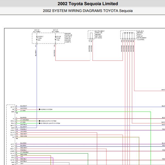Click HOT AT ALL TIMES above DOOR 2 fuse
Screen dimensions: 165x165
tap(37, 31)
